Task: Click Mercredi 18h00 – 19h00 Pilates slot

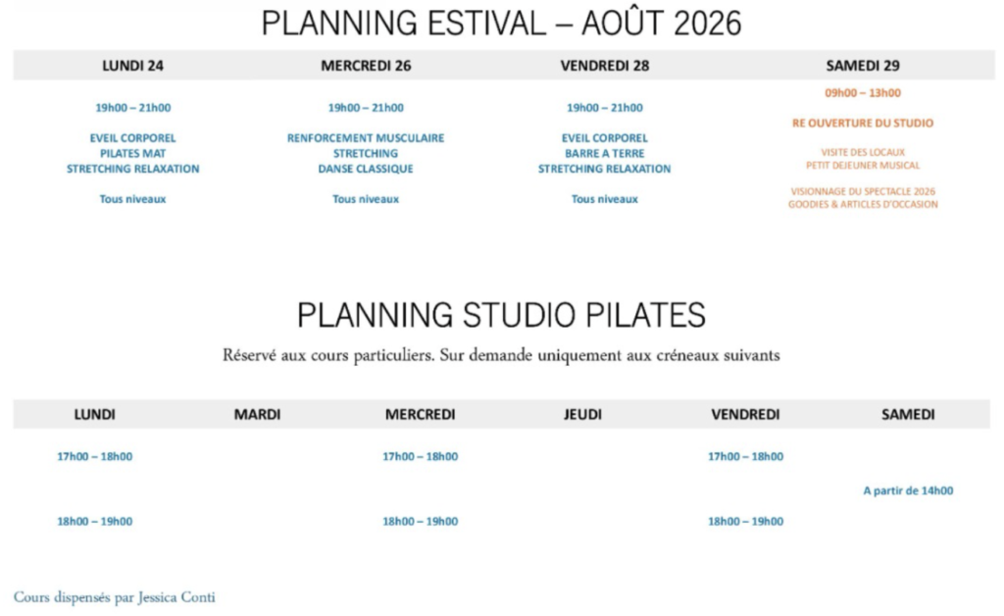Action: tap(420, 521)
